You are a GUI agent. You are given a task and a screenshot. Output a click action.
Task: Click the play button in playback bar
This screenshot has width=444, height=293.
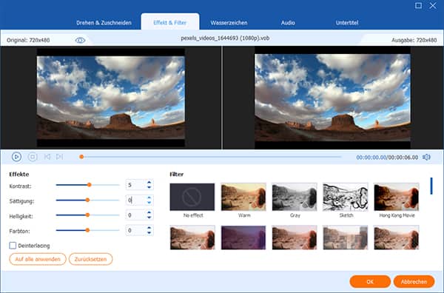point(16,157)
